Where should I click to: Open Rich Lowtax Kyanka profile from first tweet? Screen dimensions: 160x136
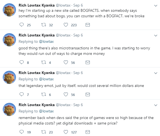pos(37,5)
